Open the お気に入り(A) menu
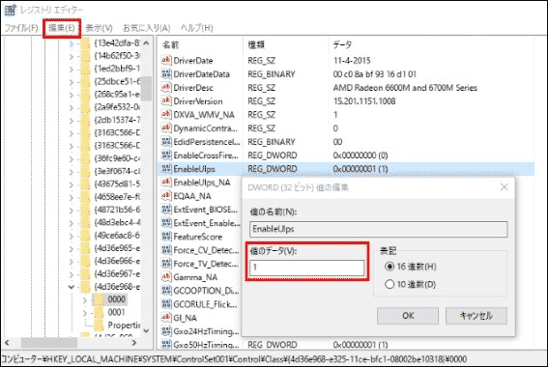 (147, 28)
